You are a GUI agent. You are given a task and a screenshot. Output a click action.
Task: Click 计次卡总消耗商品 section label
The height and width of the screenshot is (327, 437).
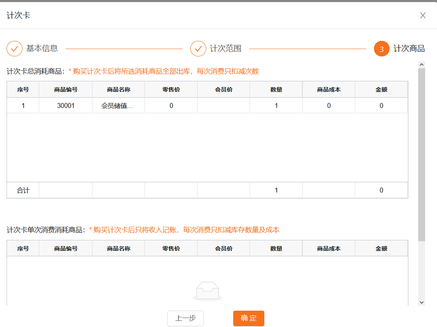coord(36,71)
